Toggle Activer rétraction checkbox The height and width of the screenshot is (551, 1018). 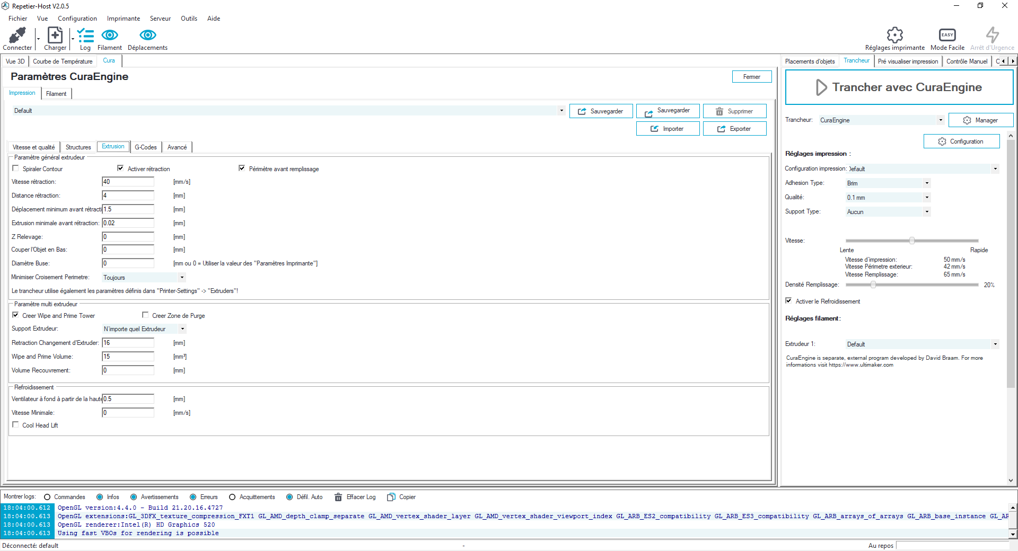pos(120,168)
